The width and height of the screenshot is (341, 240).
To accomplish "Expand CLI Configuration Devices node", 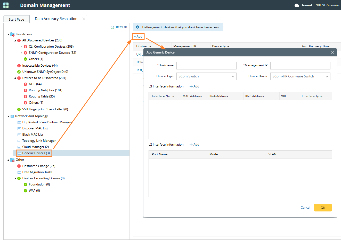I will [x=21, y=47].
